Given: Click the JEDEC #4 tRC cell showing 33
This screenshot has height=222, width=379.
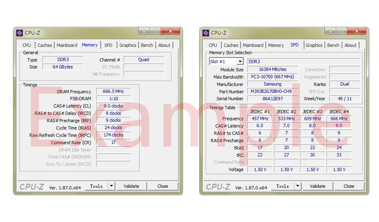Looking at the screenshot, I should point(339,155).
